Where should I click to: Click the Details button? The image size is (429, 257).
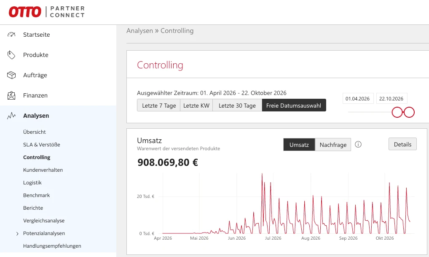(402, 144)
